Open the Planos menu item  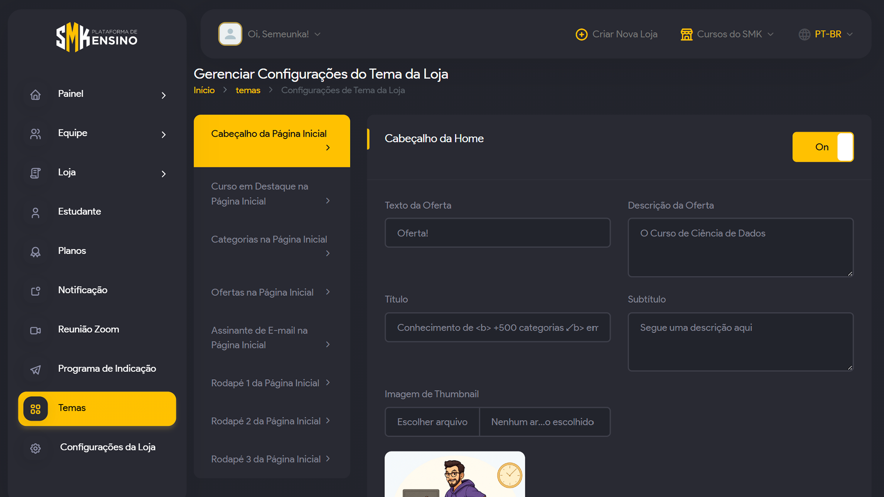pyautogui.click(x=97, y=251)
